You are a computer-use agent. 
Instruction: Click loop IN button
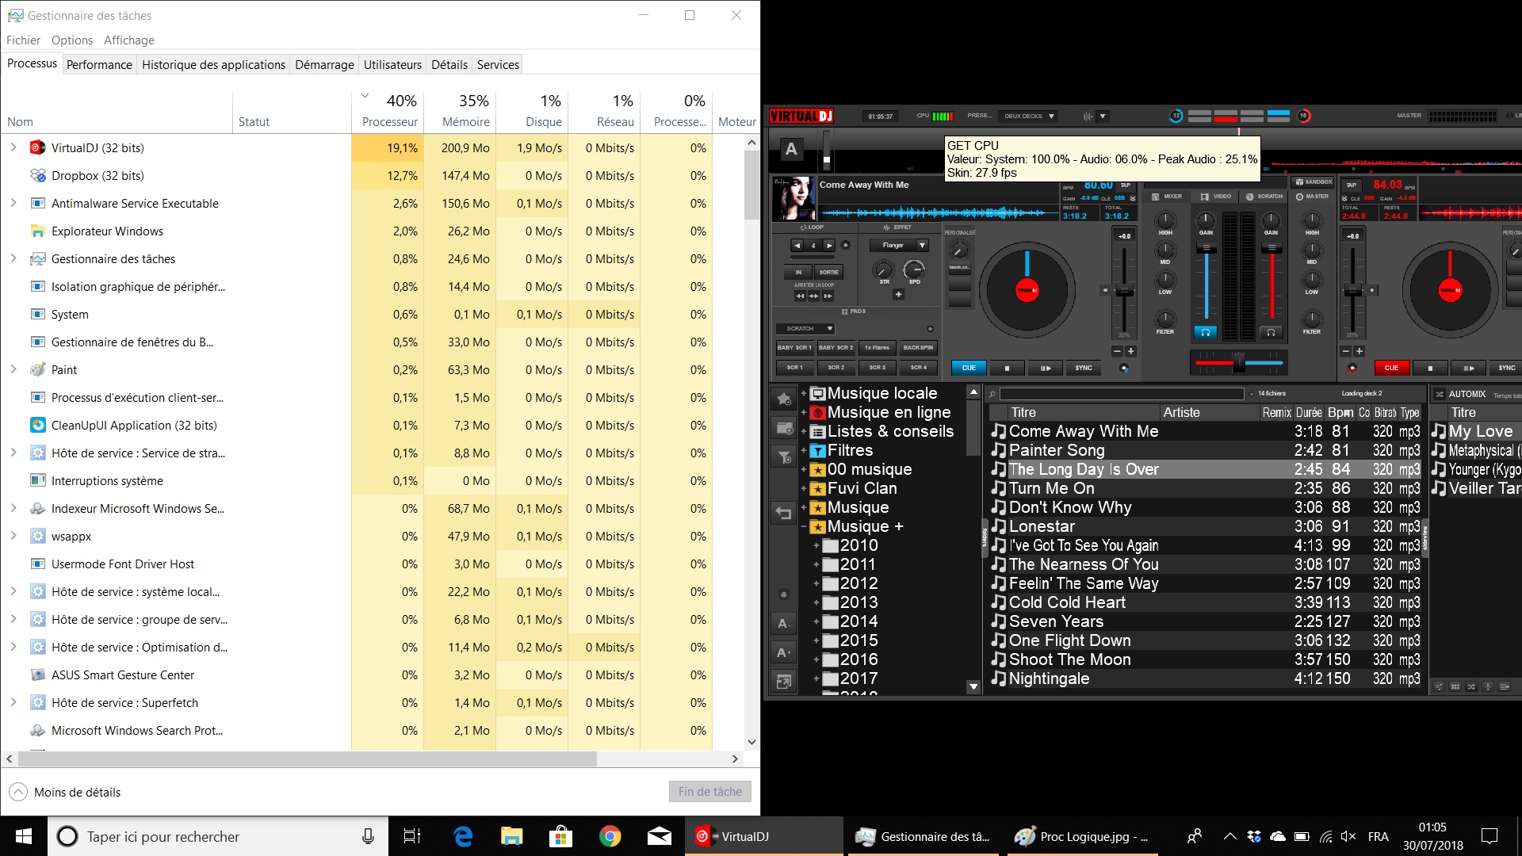click(799, 272)
